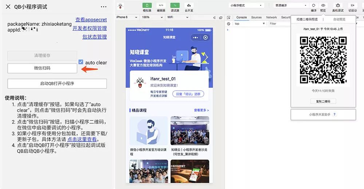364x189 pixels.
Task: Switch to the Sources tab
Action: click(256, 17)
